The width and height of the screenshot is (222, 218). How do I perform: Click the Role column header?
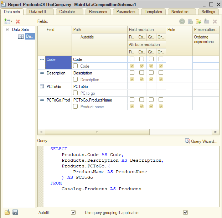tap(179, 30)
